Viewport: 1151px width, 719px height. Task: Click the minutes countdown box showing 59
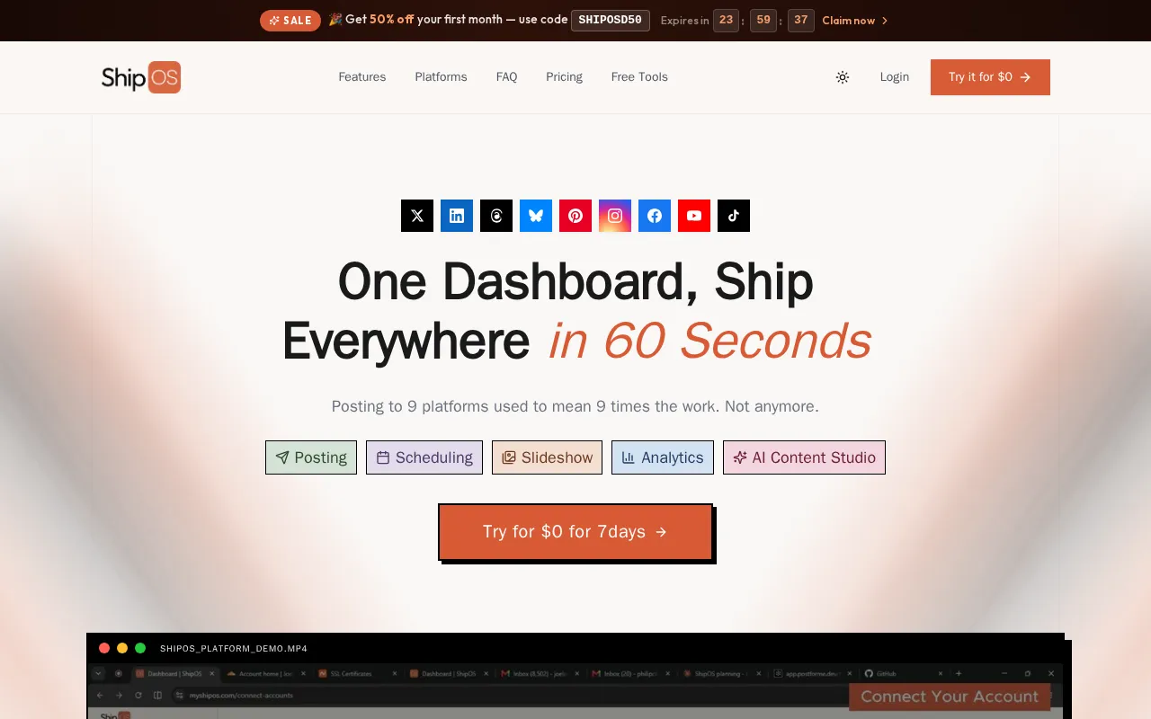point(763,20)
